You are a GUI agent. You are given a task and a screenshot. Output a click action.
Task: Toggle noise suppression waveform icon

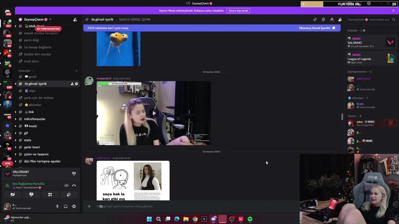[x=66, y=185]
